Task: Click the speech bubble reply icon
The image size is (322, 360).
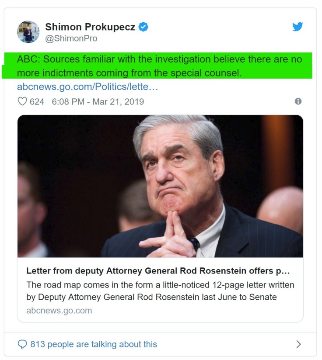Action: (22, 344)
